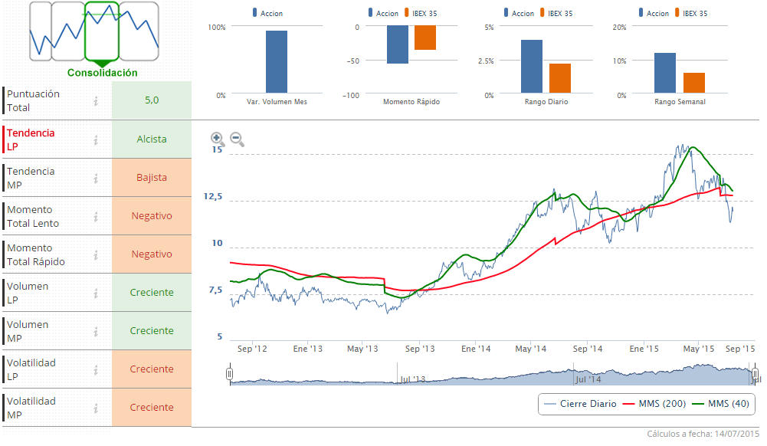Screen dimensions: 767x446
Task: Click the zoom in magnifier icon
Action: (x=218, y=139)
